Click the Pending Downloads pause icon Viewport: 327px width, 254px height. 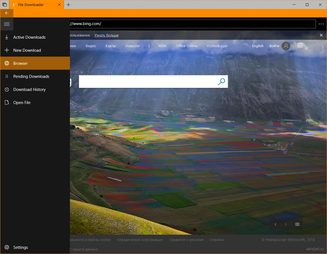7,76
